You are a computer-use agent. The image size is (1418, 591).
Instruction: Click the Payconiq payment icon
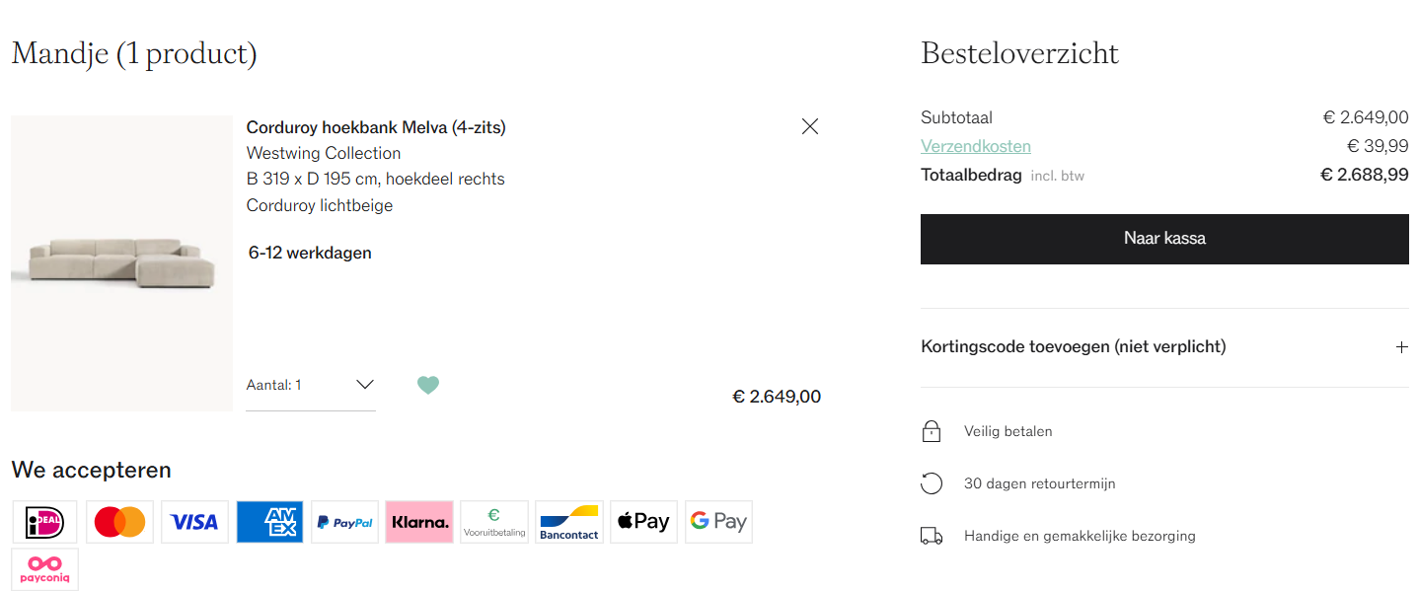[44, 569]
